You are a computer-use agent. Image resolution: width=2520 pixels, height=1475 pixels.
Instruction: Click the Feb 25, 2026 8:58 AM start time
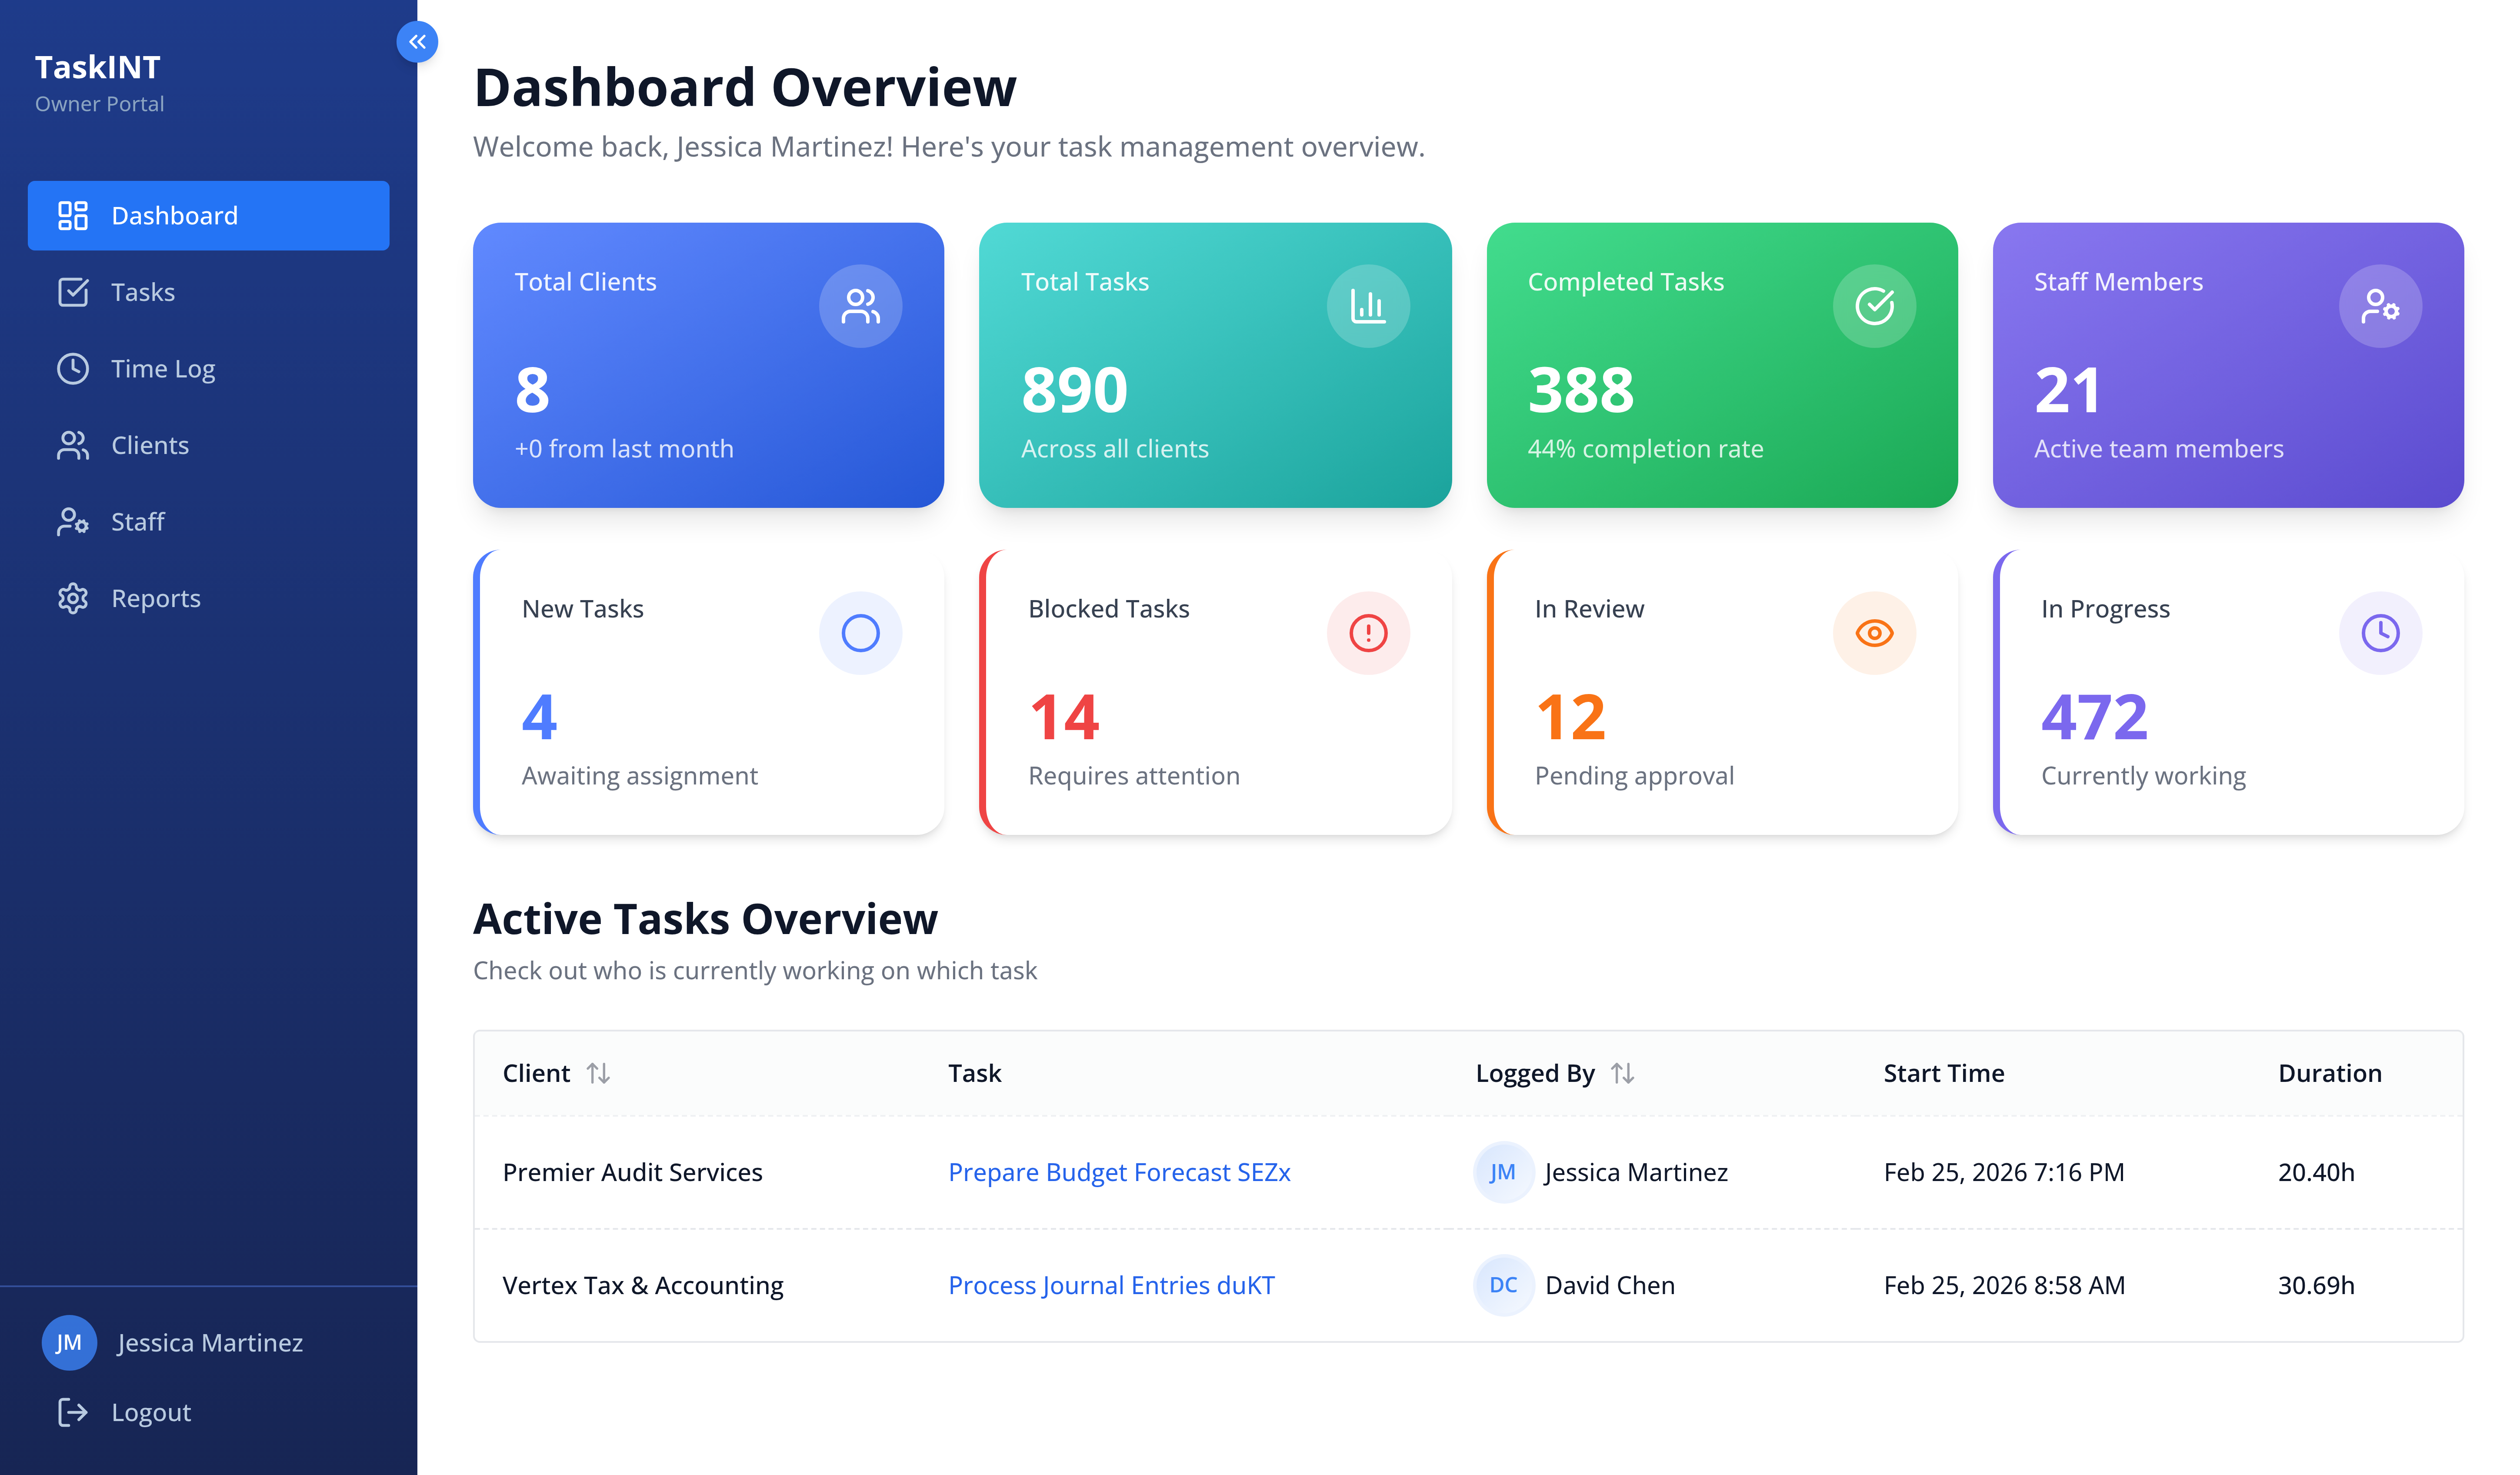2004,1285
